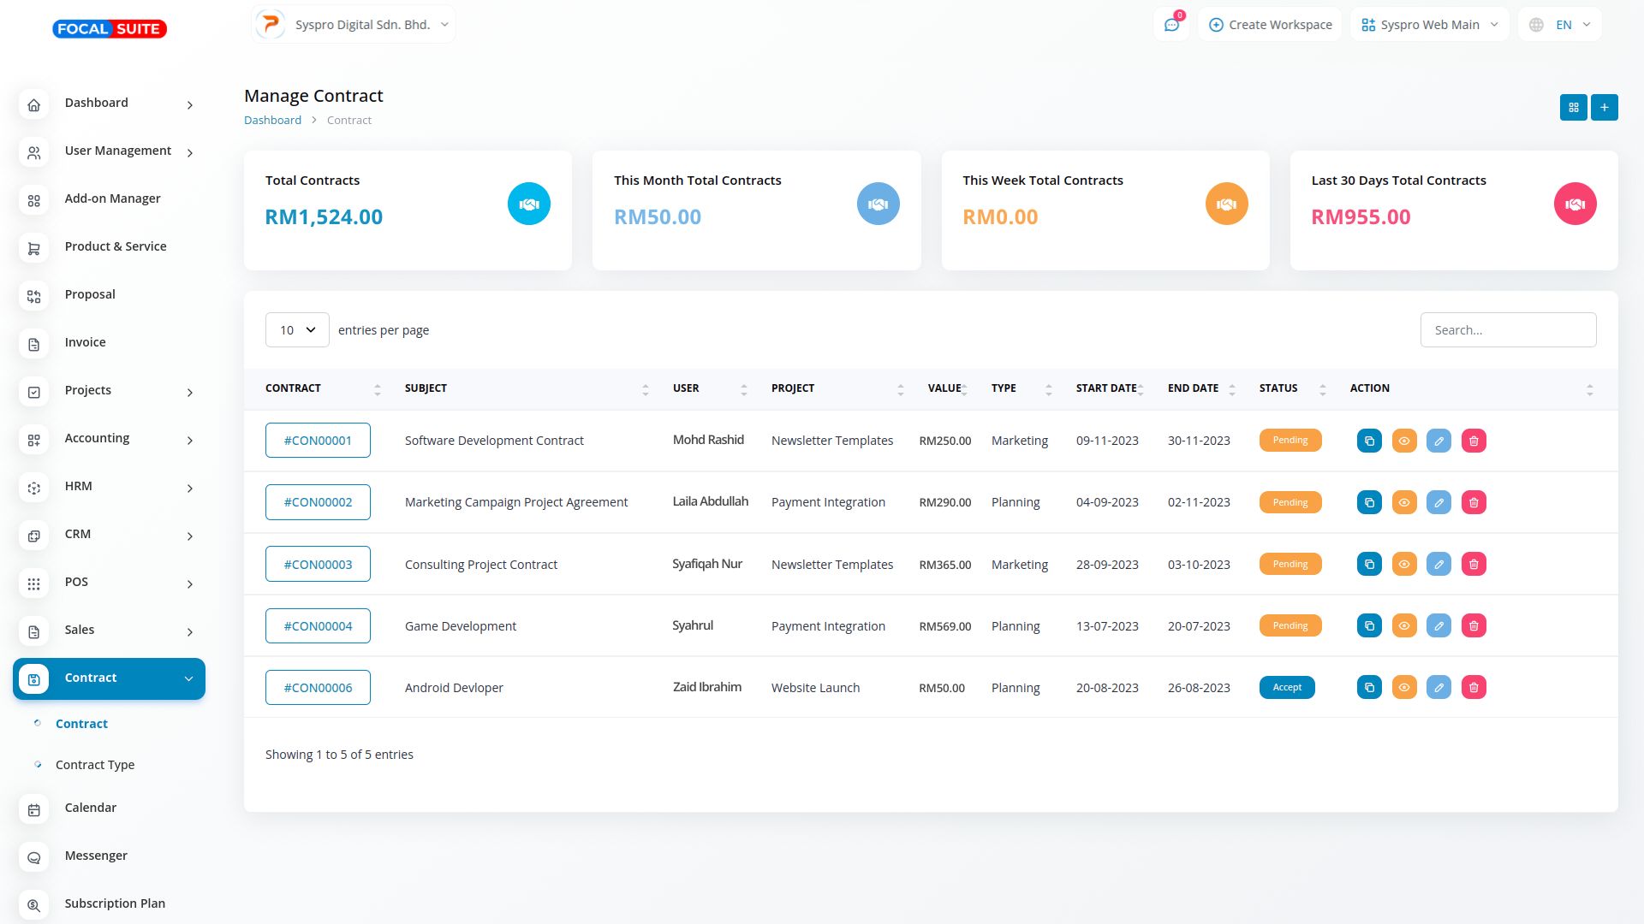Open the #CON00004 contract link

tap(318, 626)
